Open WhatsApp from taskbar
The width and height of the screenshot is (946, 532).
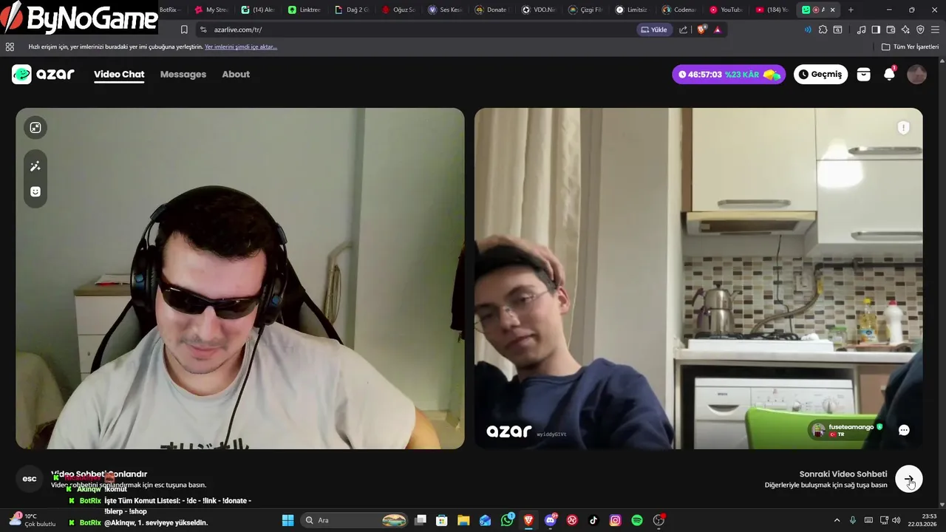[507, 520]
